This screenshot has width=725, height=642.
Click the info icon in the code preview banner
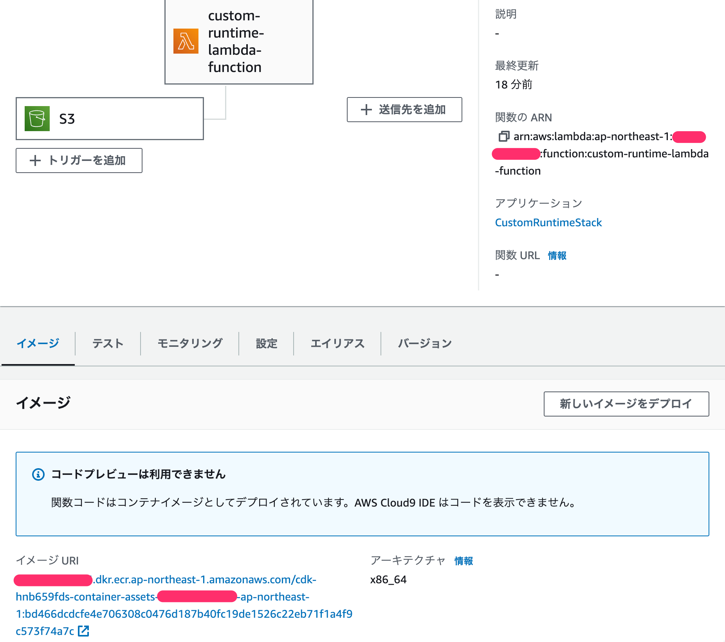click(38, 474)
